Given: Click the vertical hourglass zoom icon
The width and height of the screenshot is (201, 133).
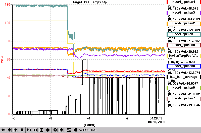Looking at the screenshot, I should 42,130.
